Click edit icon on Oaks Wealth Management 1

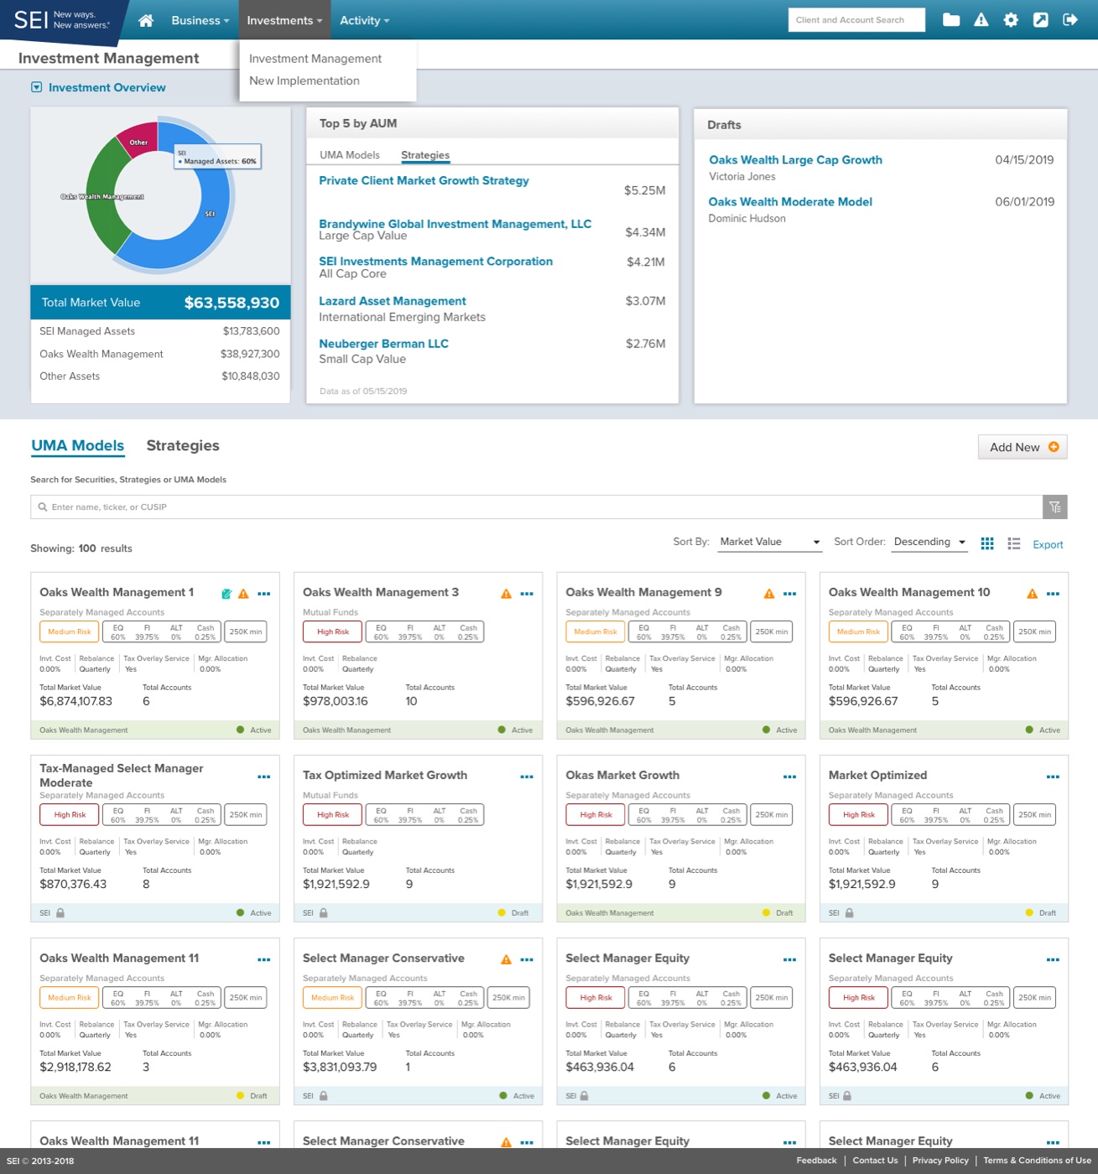point(226,594)
